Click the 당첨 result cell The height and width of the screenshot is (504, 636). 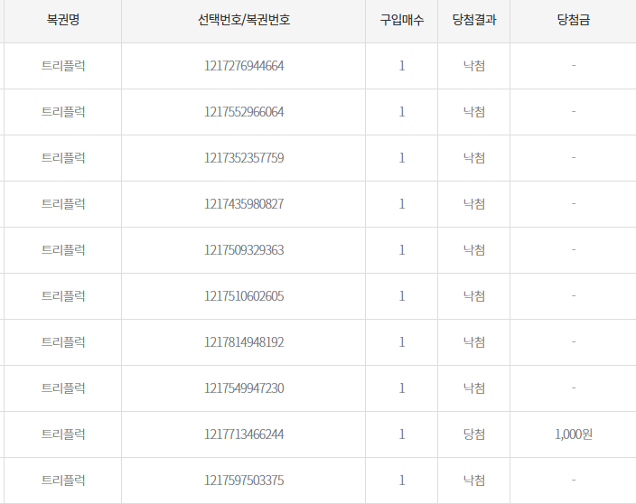474,434
